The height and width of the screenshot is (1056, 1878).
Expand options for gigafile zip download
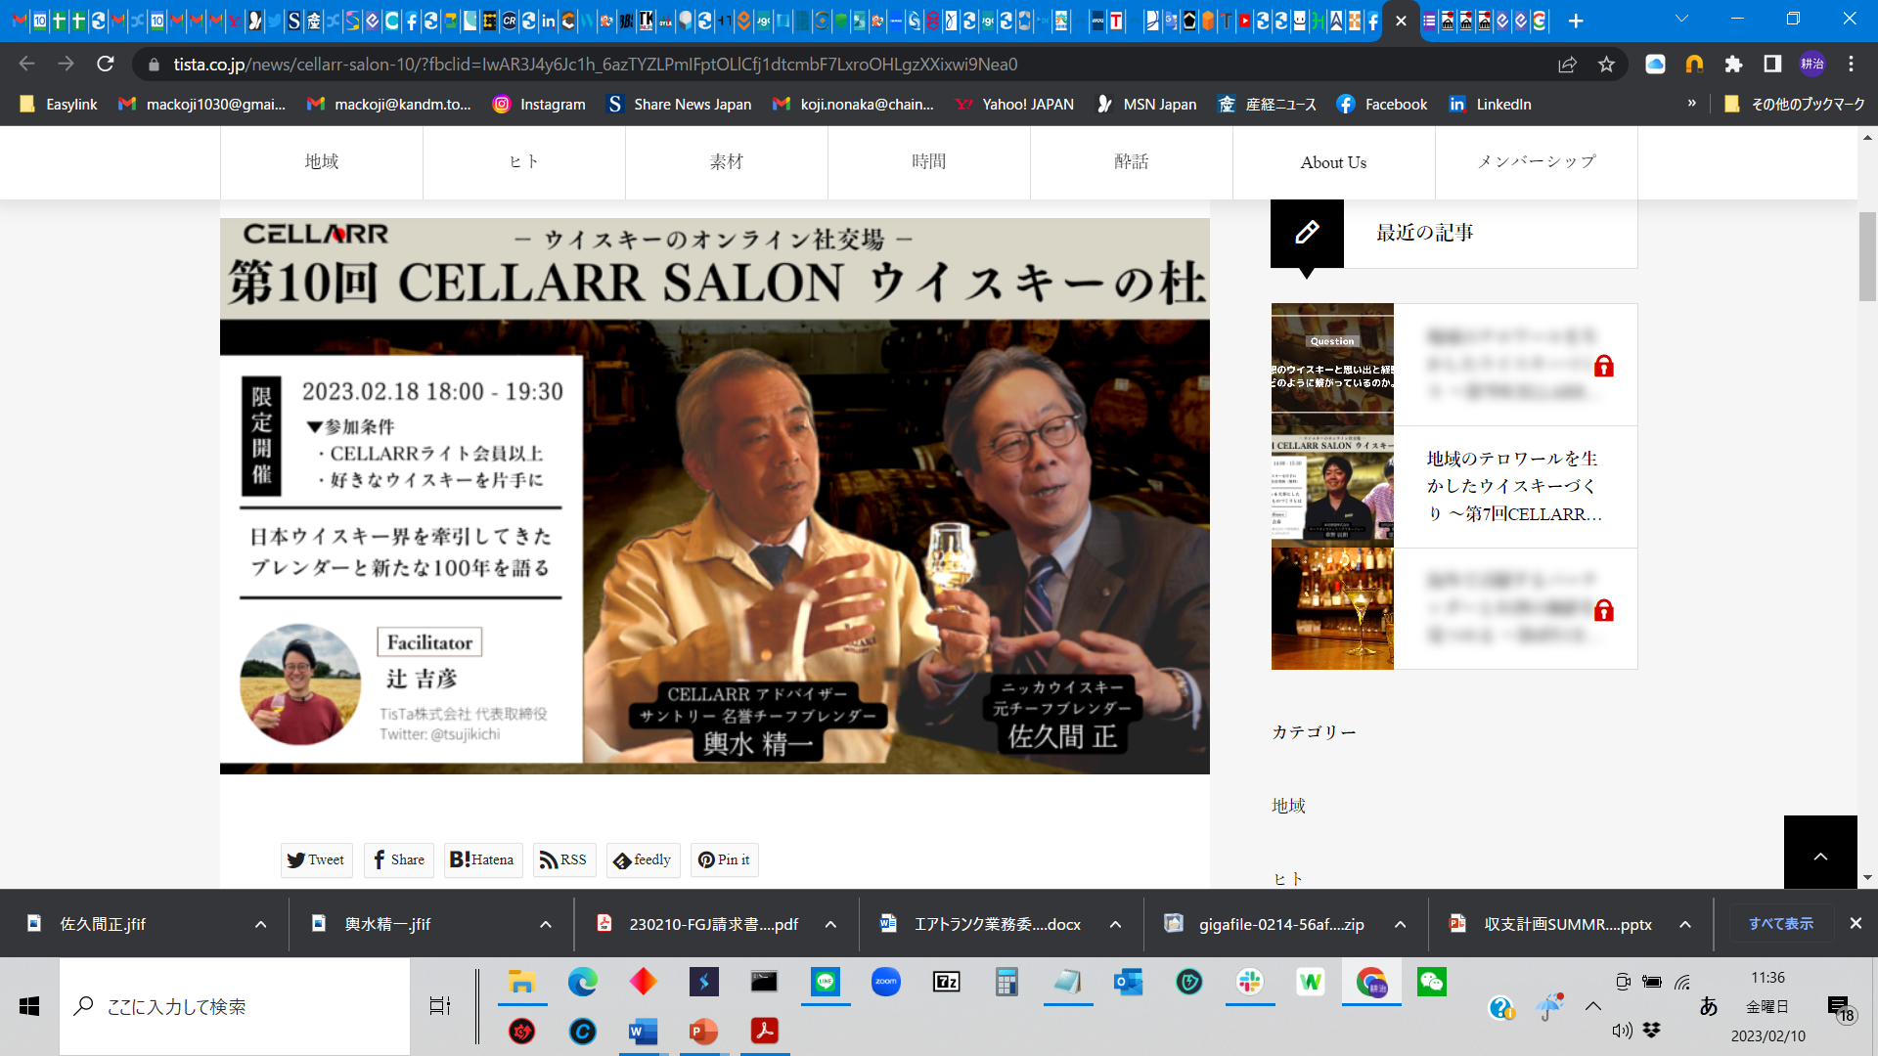click(1401, 924)
